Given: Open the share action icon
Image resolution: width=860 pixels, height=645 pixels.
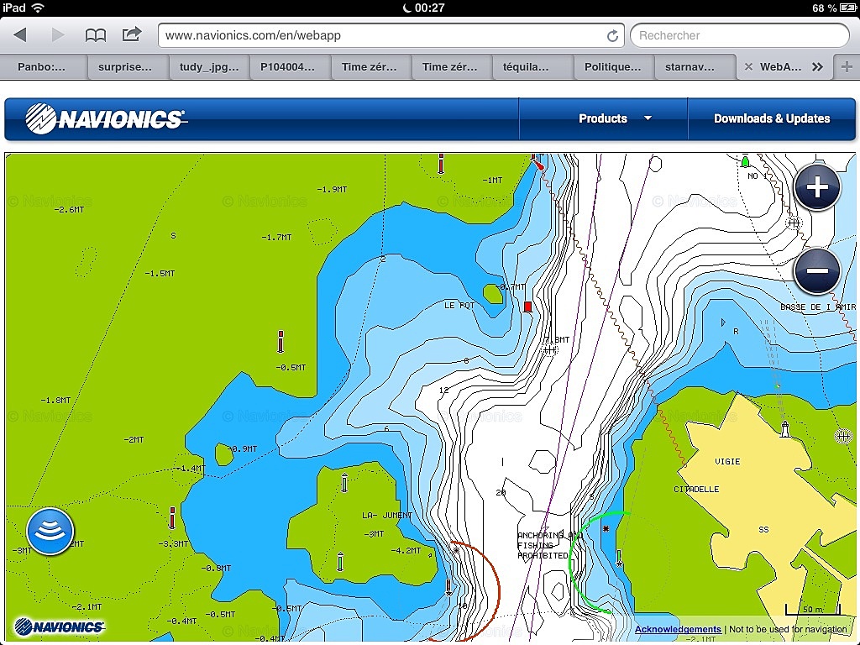Looking at the screenshot, I should [x=132, y=34].
